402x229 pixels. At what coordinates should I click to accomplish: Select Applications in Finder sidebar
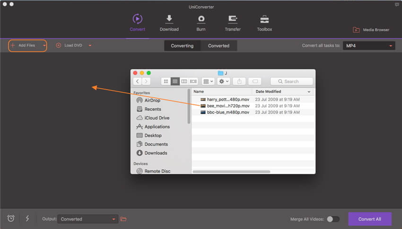click(x=153, y=127)
